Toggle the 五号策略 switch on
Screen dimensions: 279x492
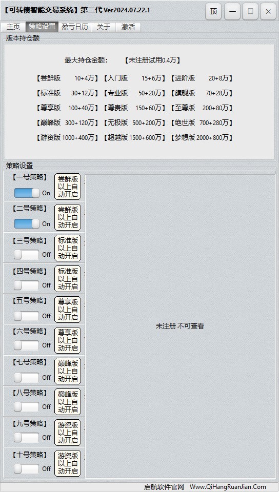[26, 316]
